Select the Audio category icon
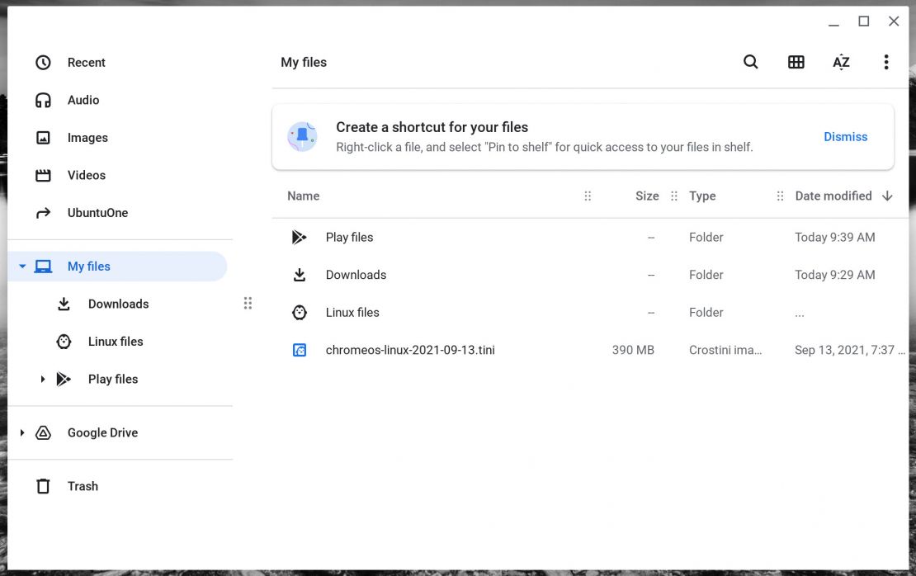The height and width of the screenshot is (576, 916). pyautogui.click(x=43, y=100)
